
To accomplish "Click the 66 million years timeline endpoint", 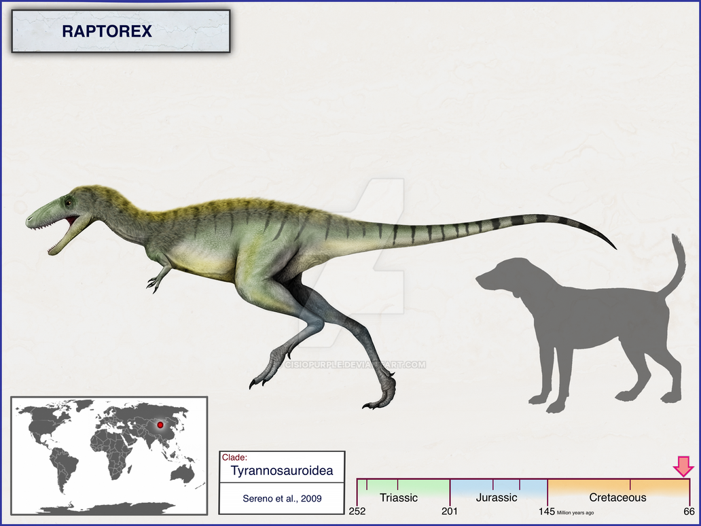I will pos(688,509).
